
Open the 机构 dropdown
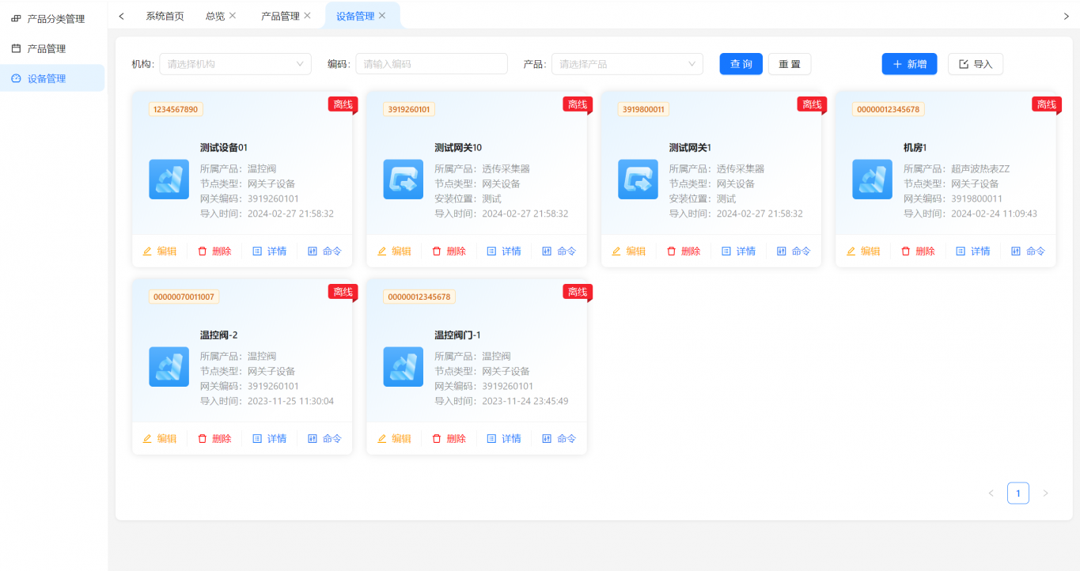[235, 64]
